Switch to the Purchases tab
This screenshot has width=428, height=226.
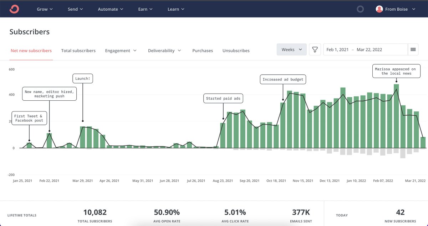pyautogui.click(x=203, y=51)
